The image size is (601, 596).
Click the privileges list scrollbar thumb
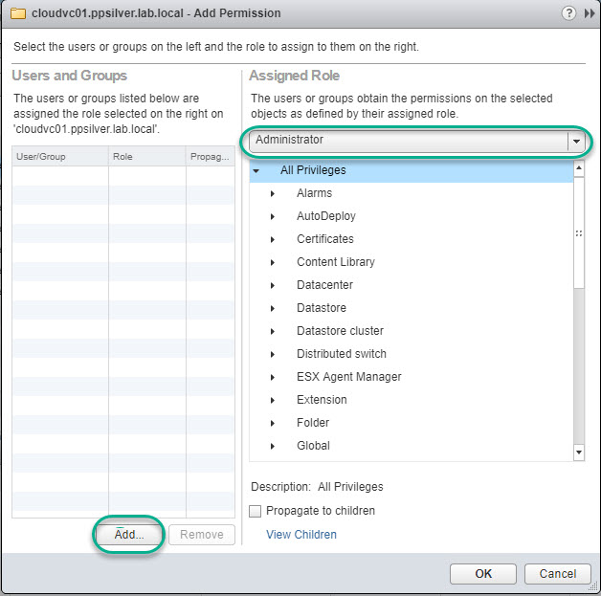[x=579, y=232]
